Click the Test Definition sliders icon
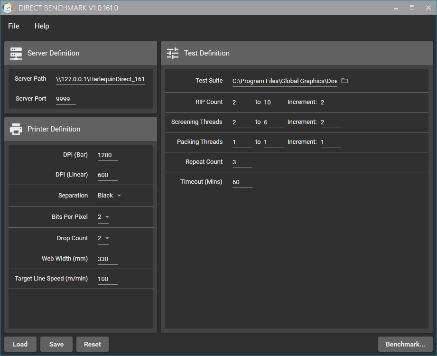Image resolution: width=437 pixels, height=356 pixels. 173,53
